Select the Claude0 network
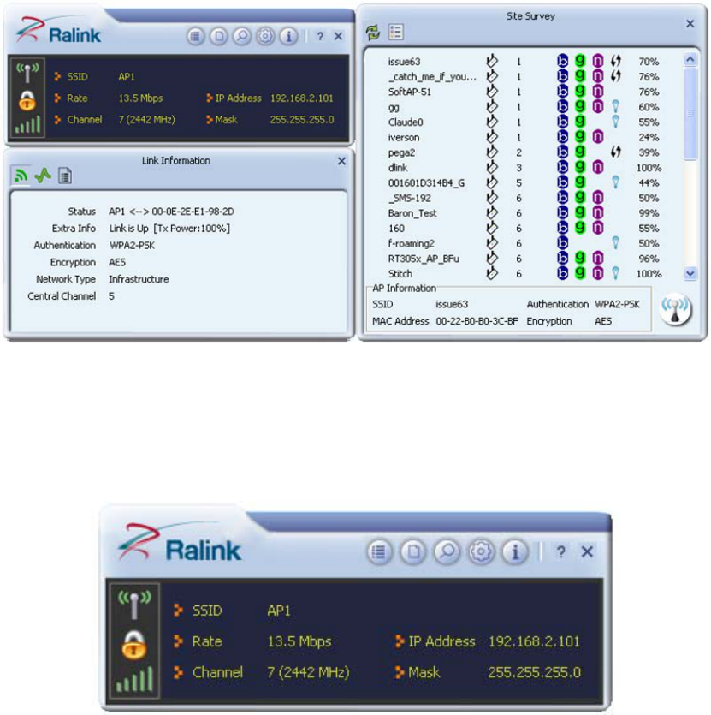 (x=524, y=122)
